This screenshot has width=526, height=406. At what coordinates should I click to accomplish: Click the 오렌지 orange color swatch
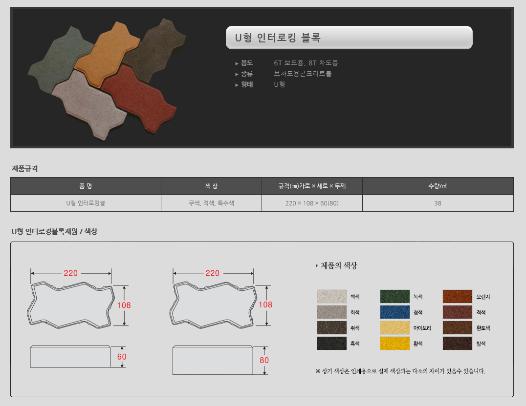coord(458,297)
